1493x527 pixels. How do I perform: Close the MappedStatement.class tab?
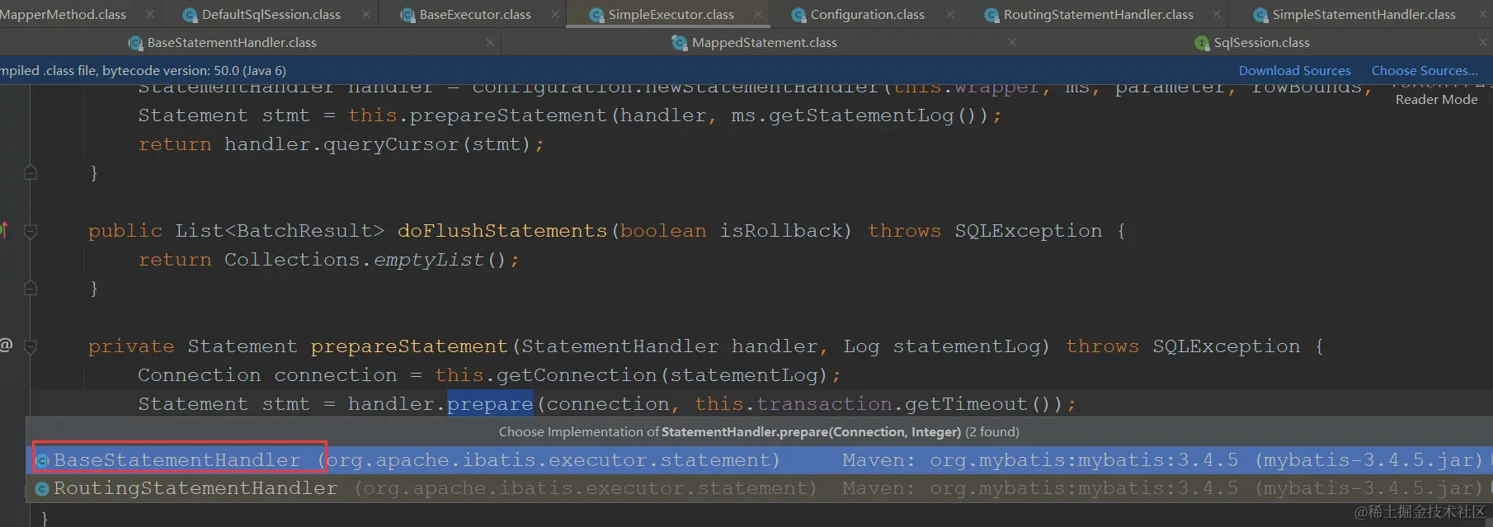tap(1012, 42)
